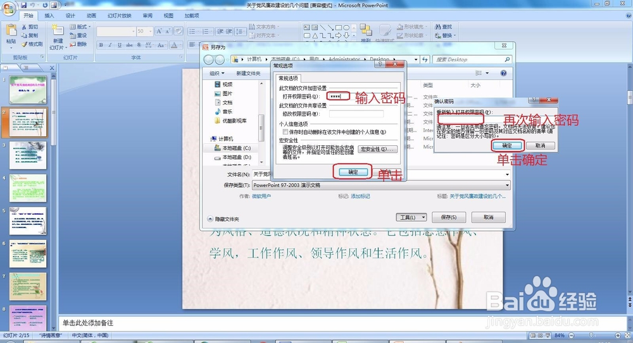The image size is (633, 343).
Task: Click blue help icon in Save As toolbar
Action: [x=503, y=73]
